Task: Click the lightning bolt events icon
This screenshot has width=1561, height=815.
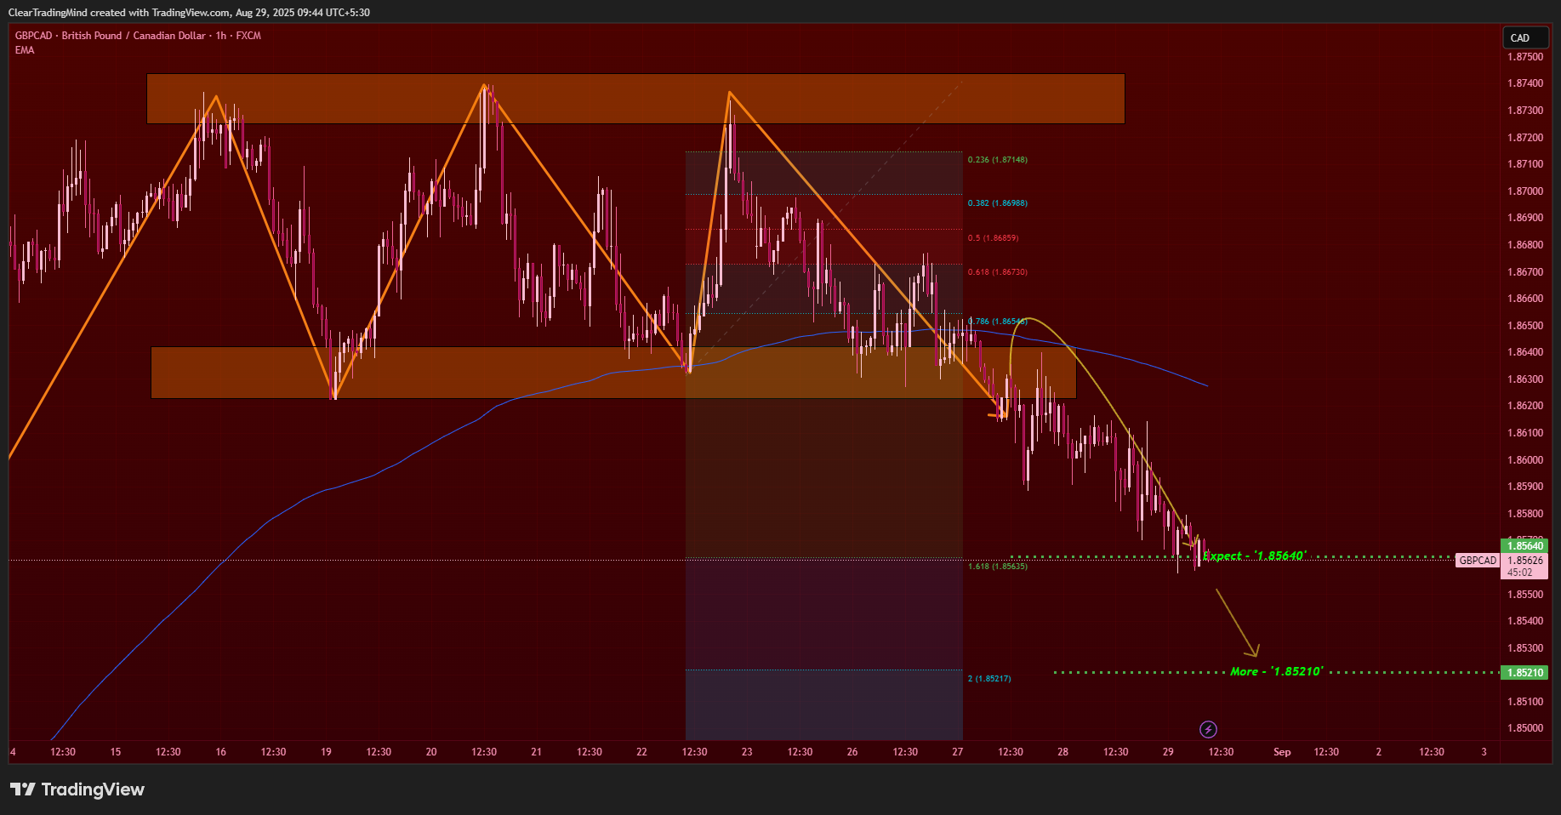Action: (1208, 729)
